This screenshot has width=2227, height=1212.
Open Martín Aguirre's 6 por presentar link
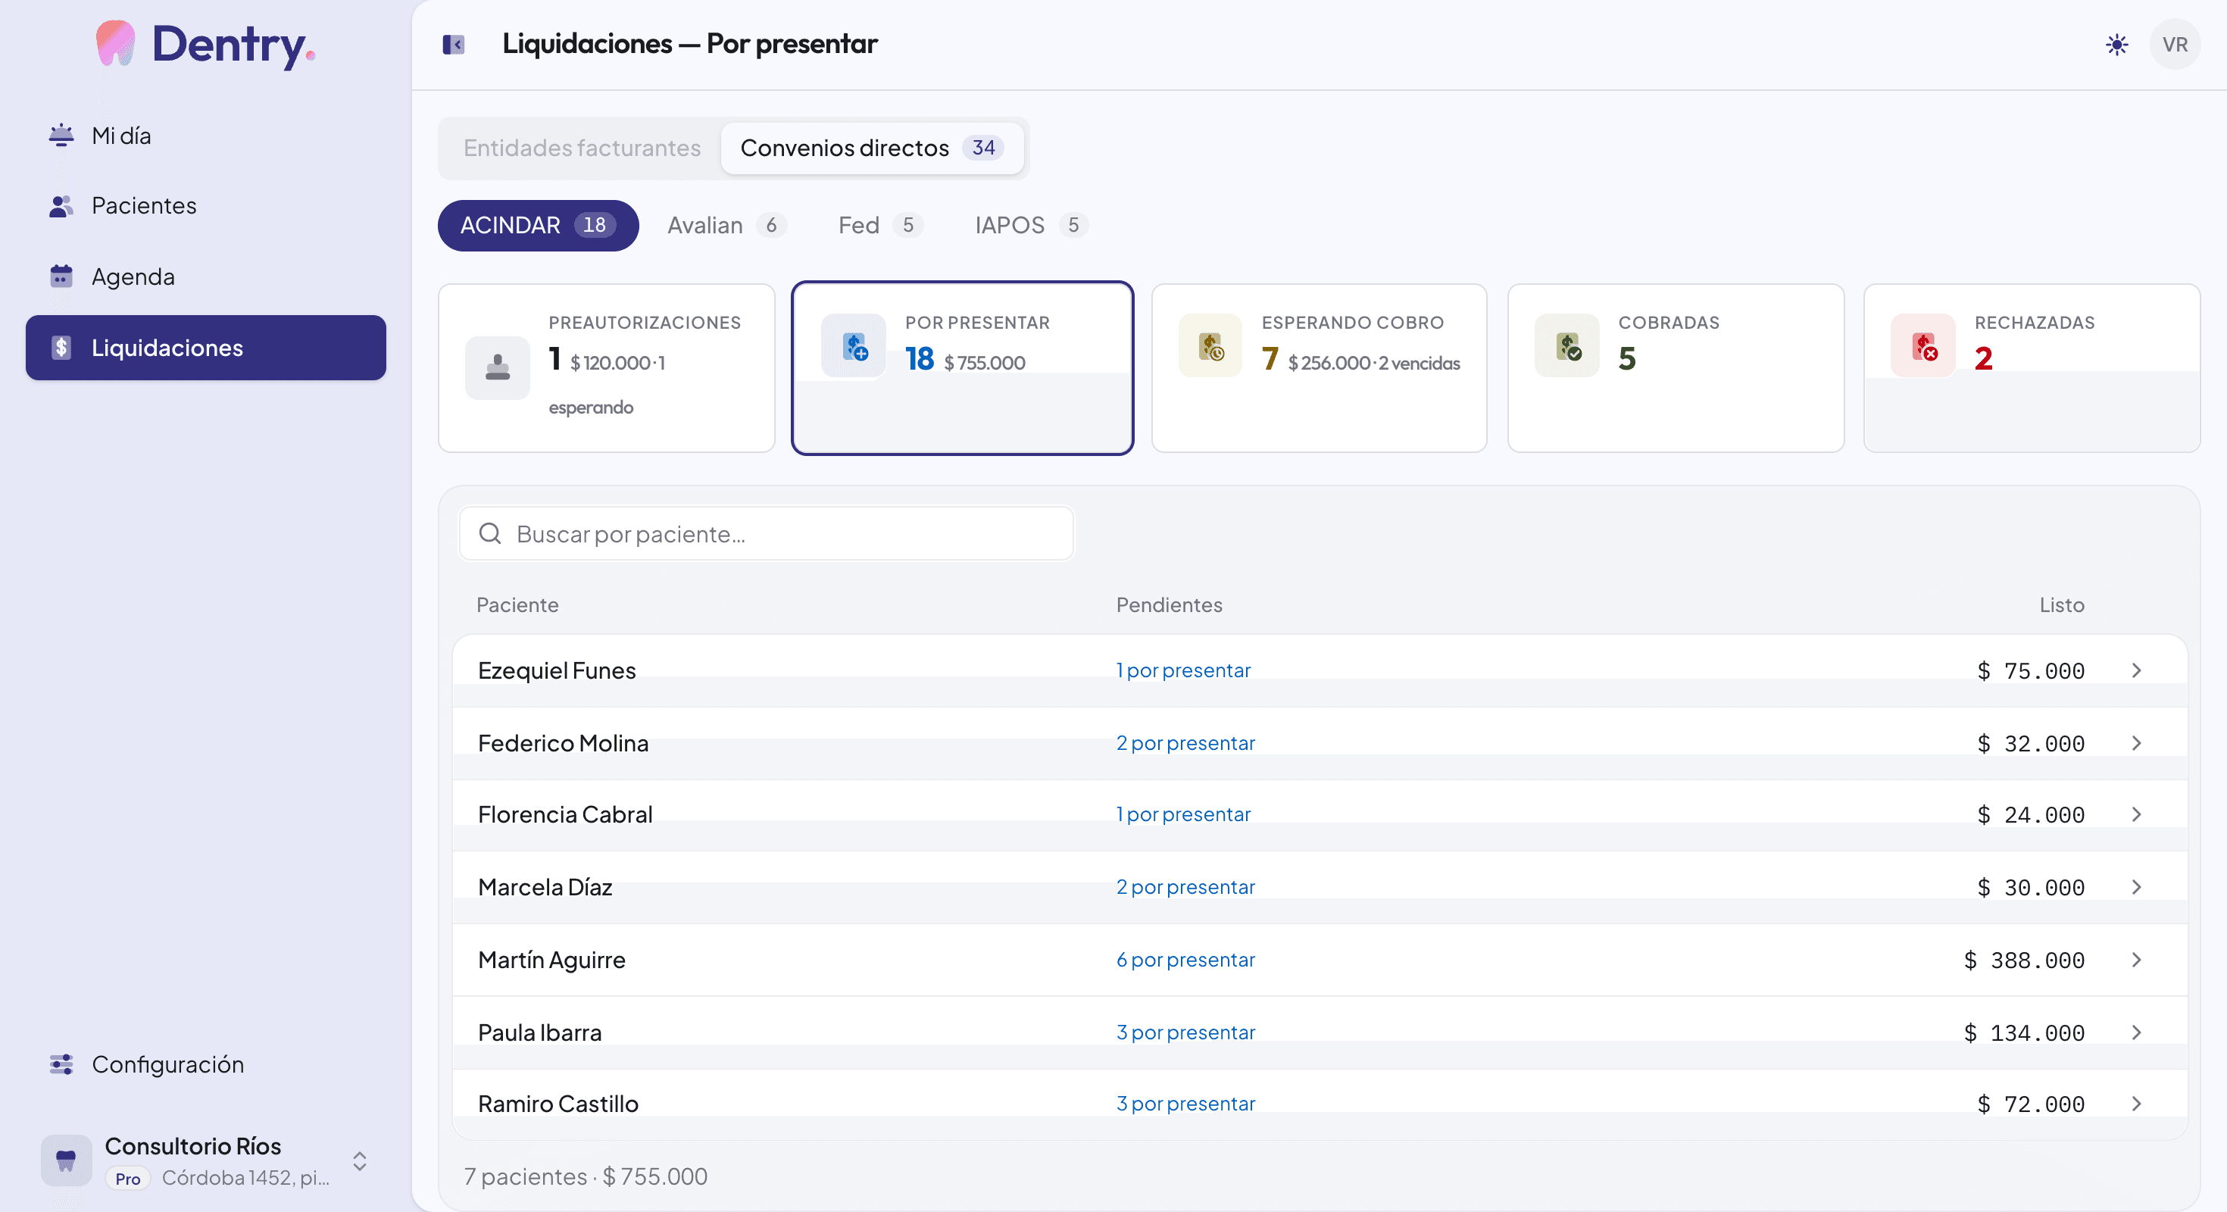1185,960
